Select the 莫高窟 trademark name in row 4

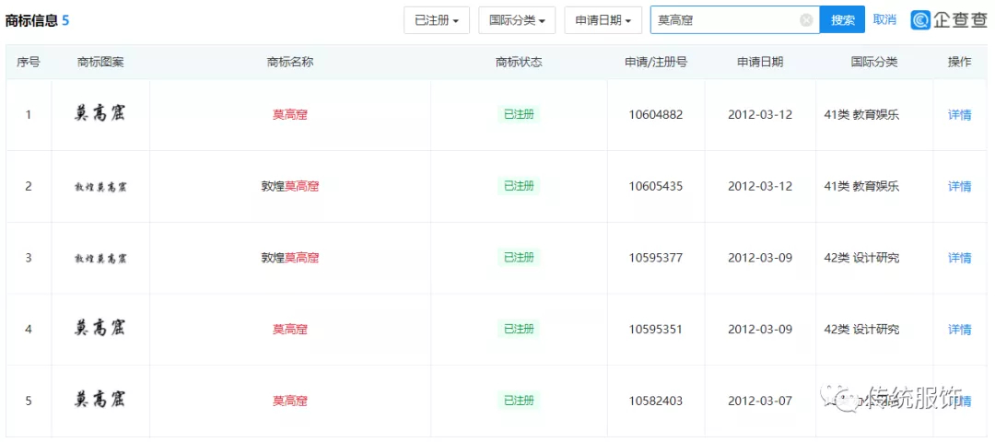(x=289, y=330)
